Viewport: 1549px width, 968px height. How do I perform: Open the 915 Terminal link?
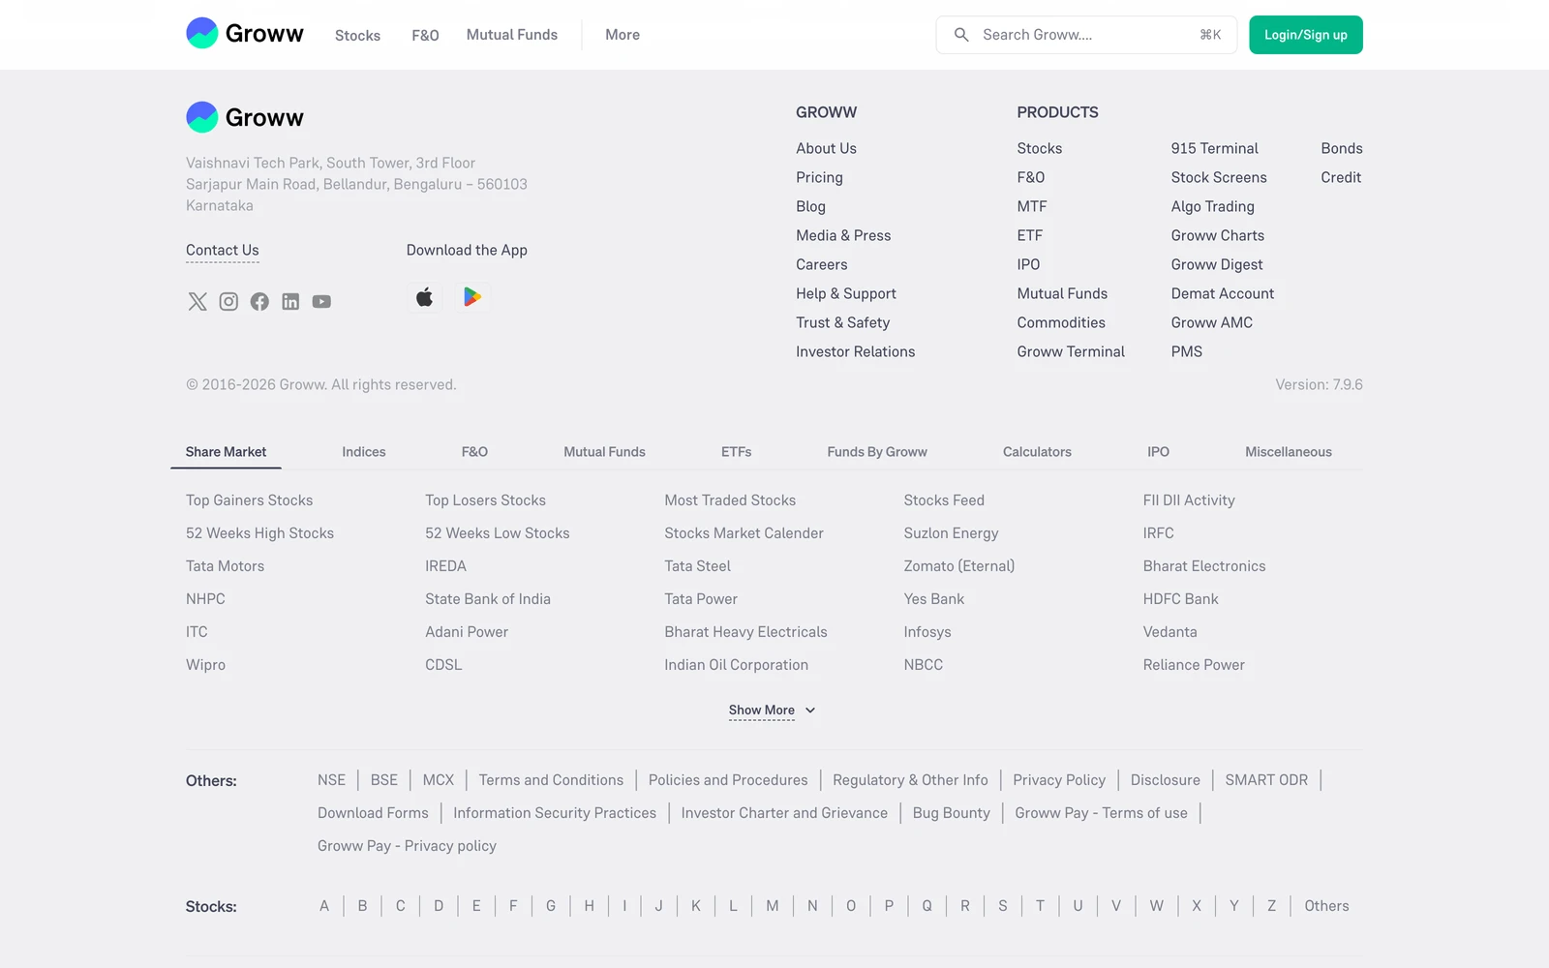coord(1214,148)
